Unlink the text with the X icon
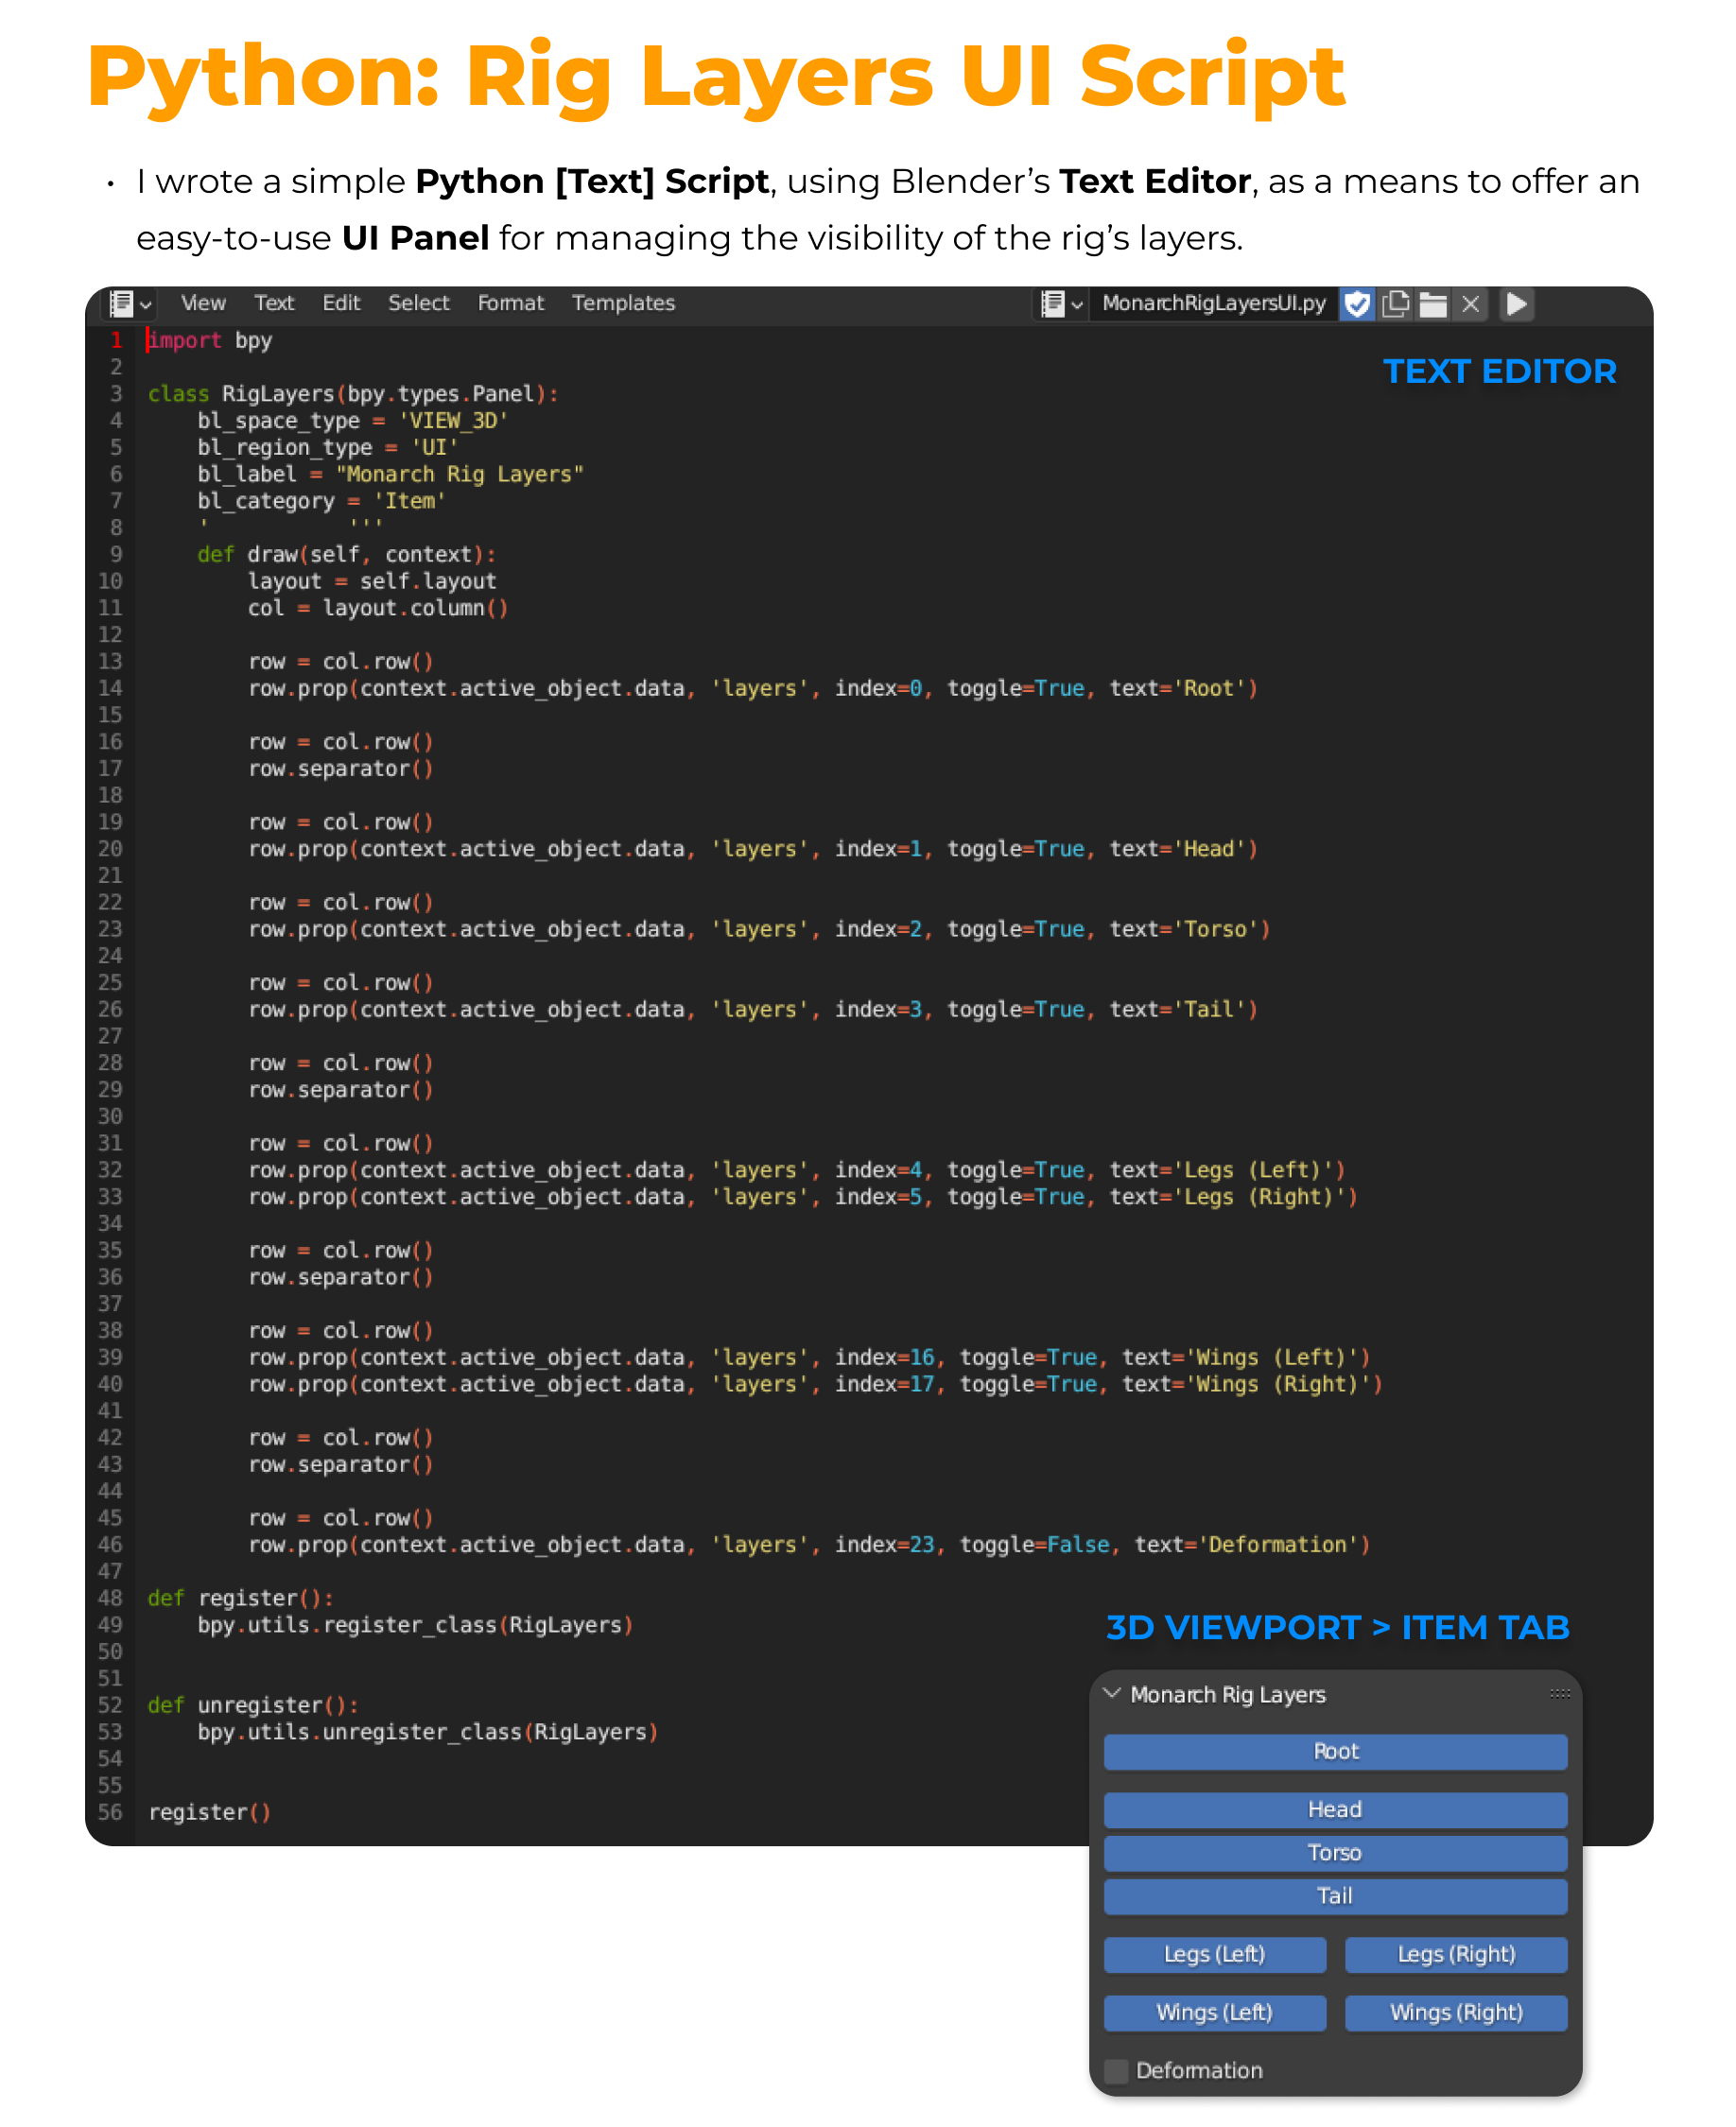Viewport: 1736px width, 2127px height. coord(1470,303)
